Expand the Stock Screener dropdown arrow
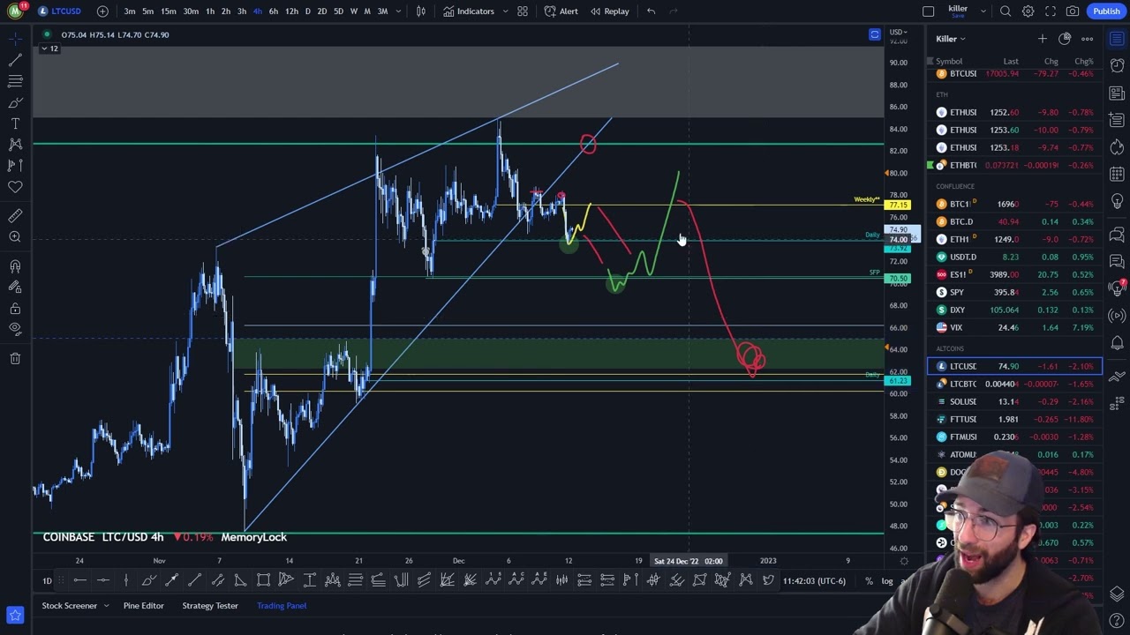The width and height of the screenshot is (1130, 635). coord(105,606)
